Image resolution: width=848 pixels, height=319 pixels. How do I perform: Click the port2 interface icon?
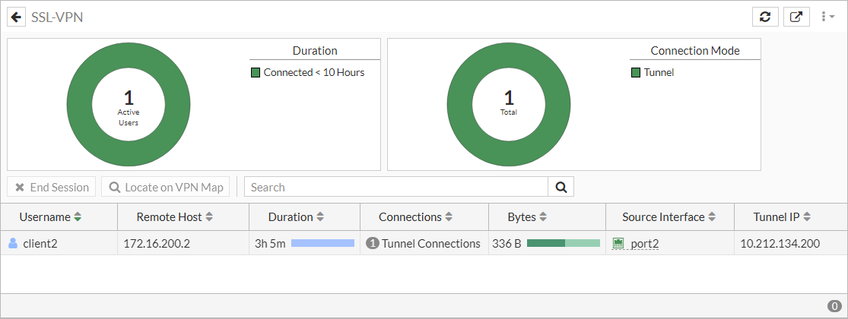tap(618, 244)
